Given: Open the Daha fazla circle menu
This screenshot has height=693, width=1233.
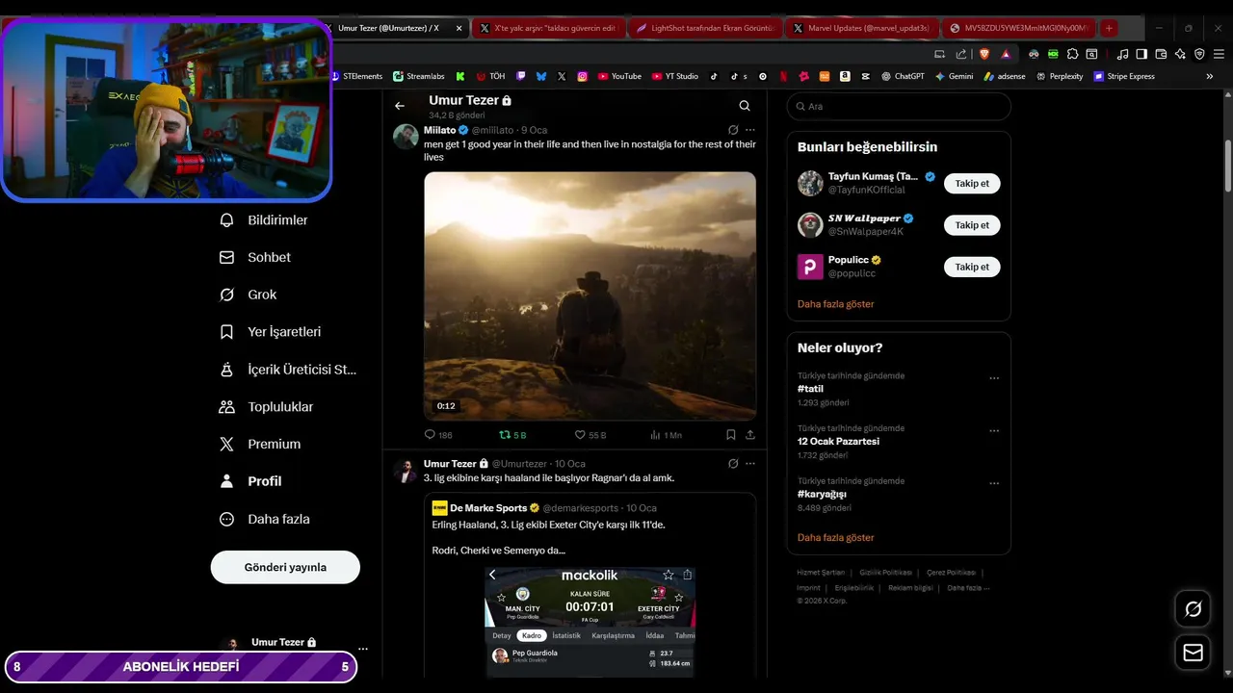Looking at the screenshot, I should [x=226, y=519].
